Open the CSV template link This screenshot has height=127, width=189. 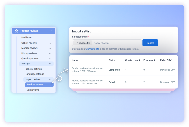[92, 49]
